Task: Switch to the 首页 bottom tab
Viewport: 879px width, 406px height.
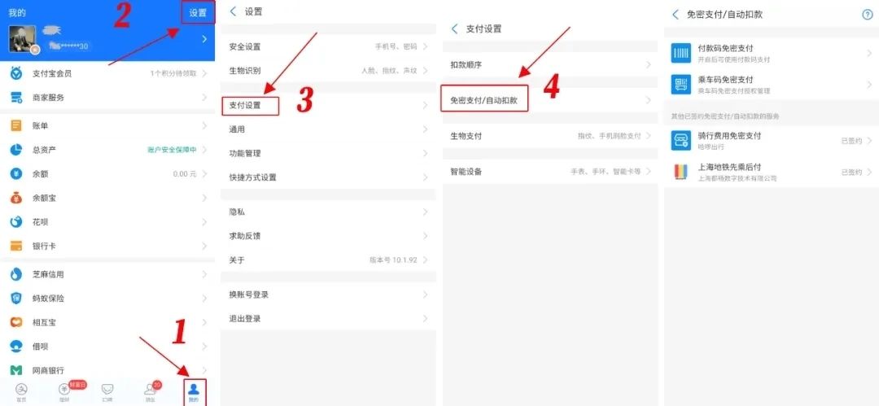Action: [21, 392]
